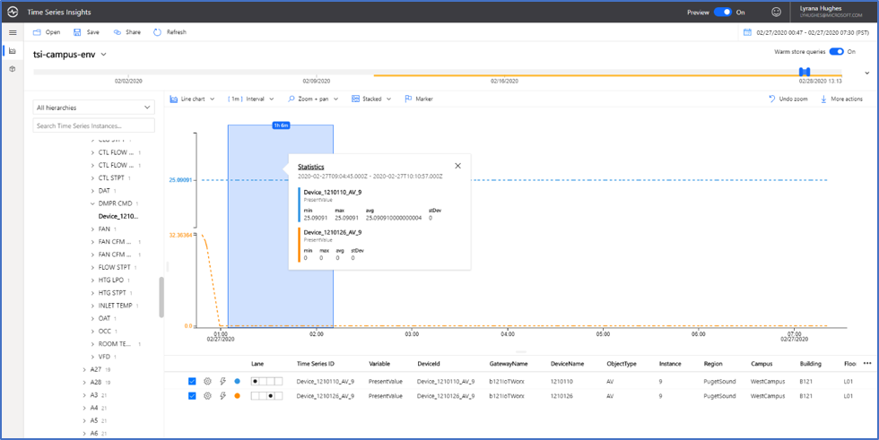Image resolution: width=879 pixels, height=440 pixels.
Task: Open the All hierarchies dropdown
Action: click(93, 108)
